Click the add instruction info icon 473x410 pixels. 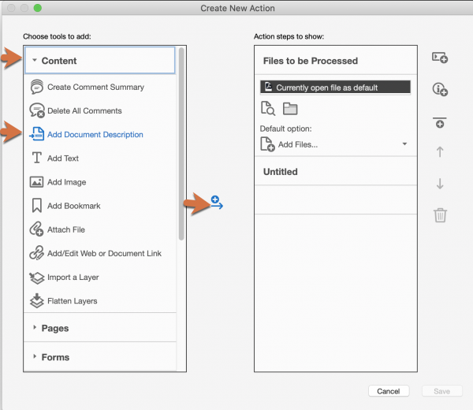[440, 89]
